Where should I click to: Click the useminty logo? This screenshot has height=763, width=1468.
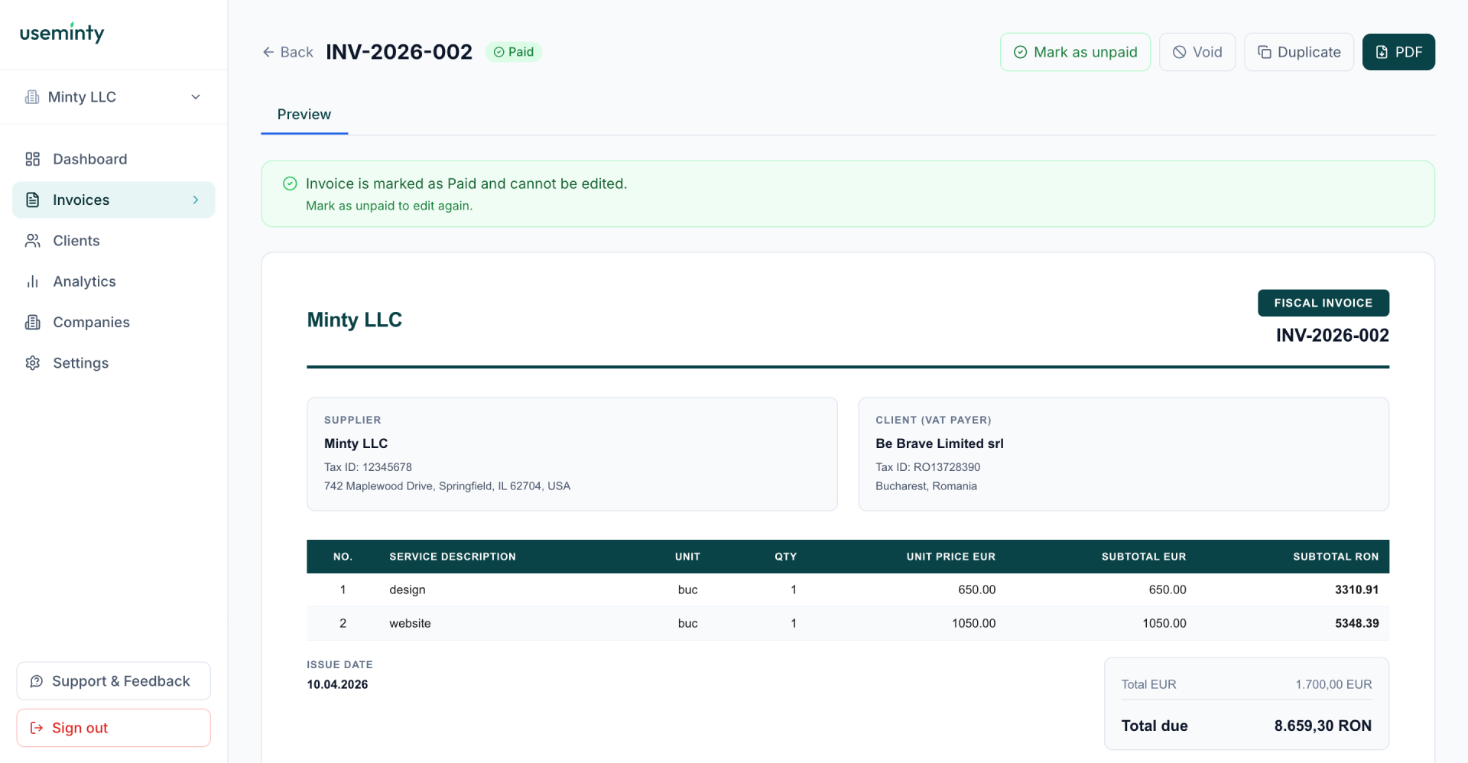[x=62, y=33]
